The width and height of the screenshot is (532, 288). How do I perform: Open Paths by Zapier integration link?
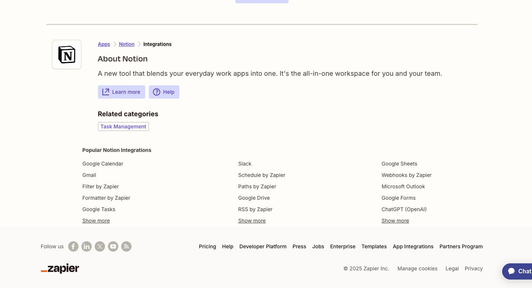pyautogui.click(x=257, y=186)
